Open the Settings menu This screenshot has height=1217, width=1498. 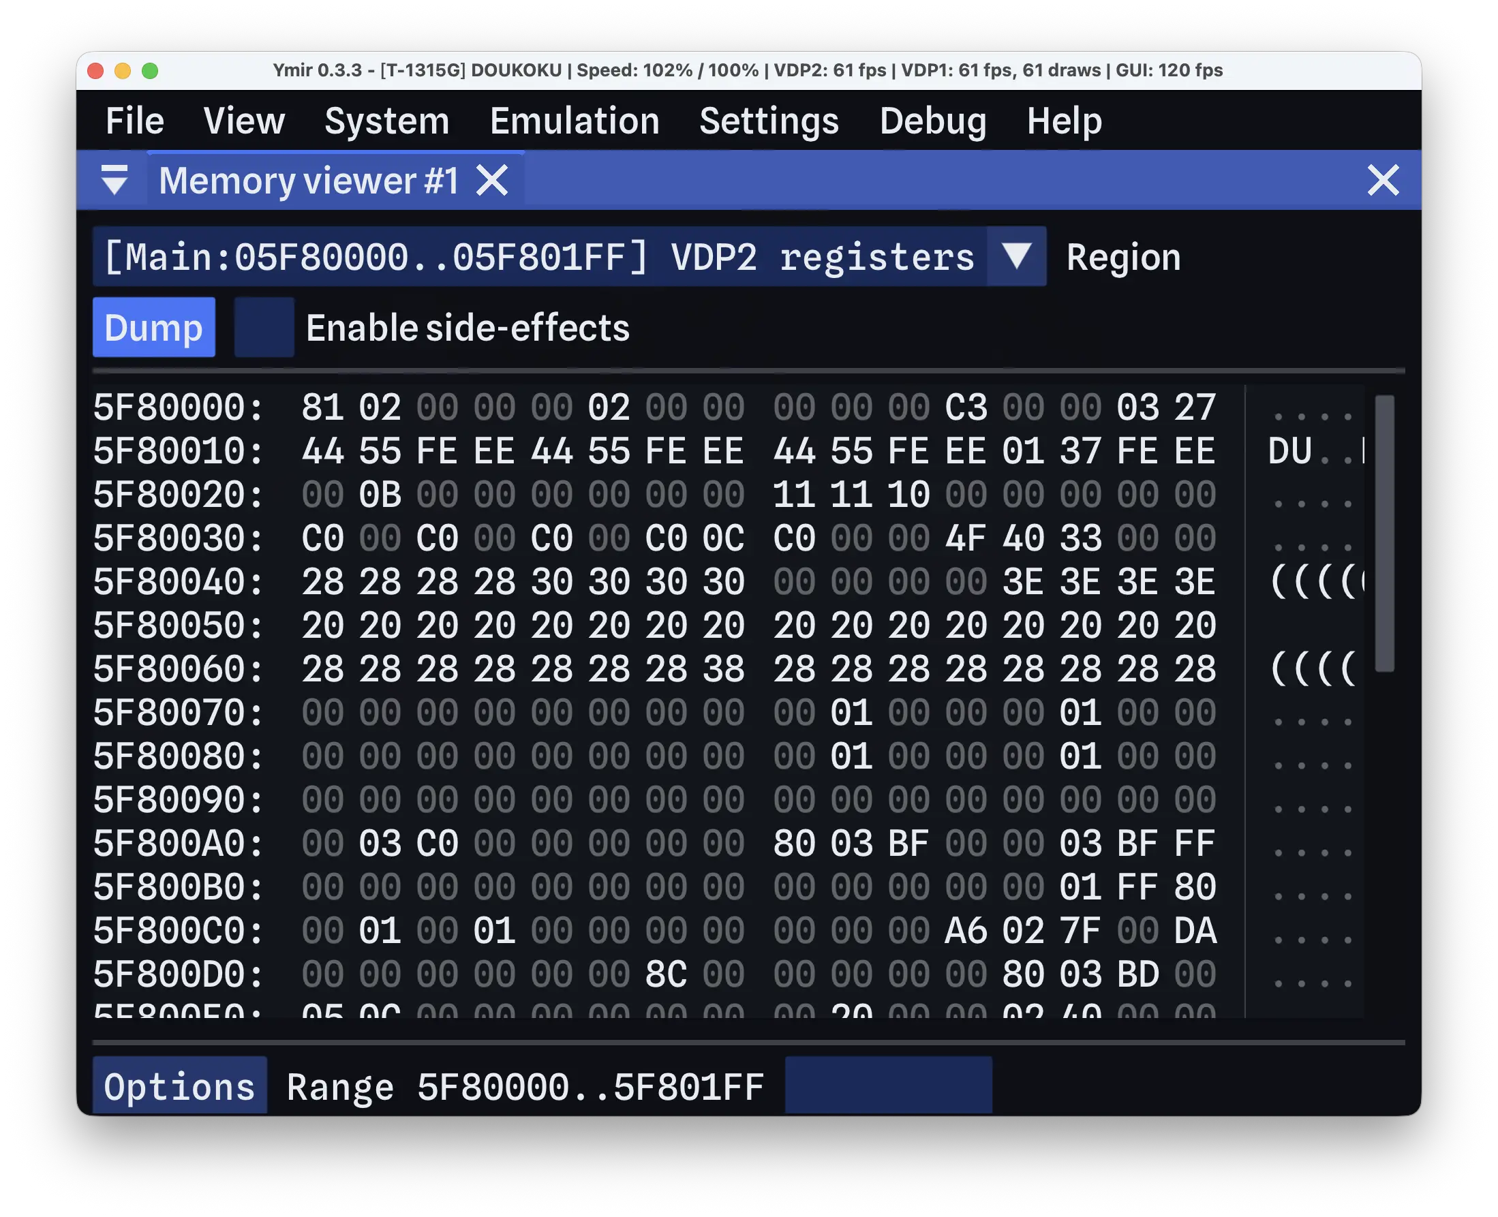tap(769, 121)
